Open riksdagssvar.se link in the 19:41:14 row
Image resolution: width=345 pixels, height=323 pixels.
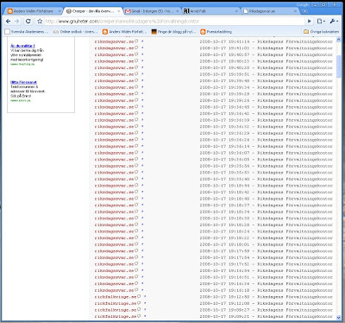(x=115, y=41)
